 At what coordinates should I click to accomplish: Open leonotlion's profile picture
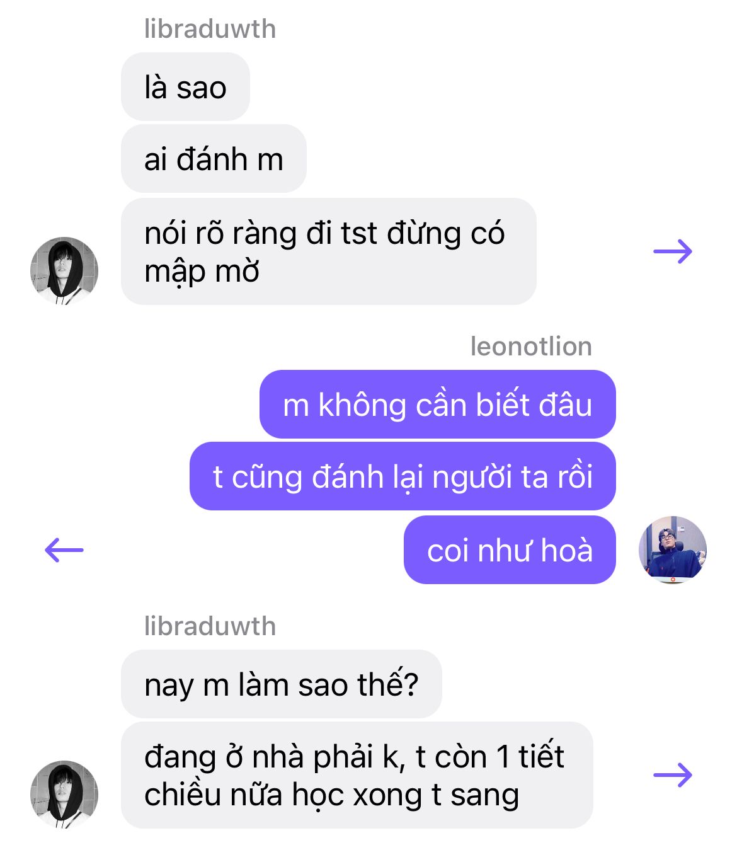coord(673,549)
